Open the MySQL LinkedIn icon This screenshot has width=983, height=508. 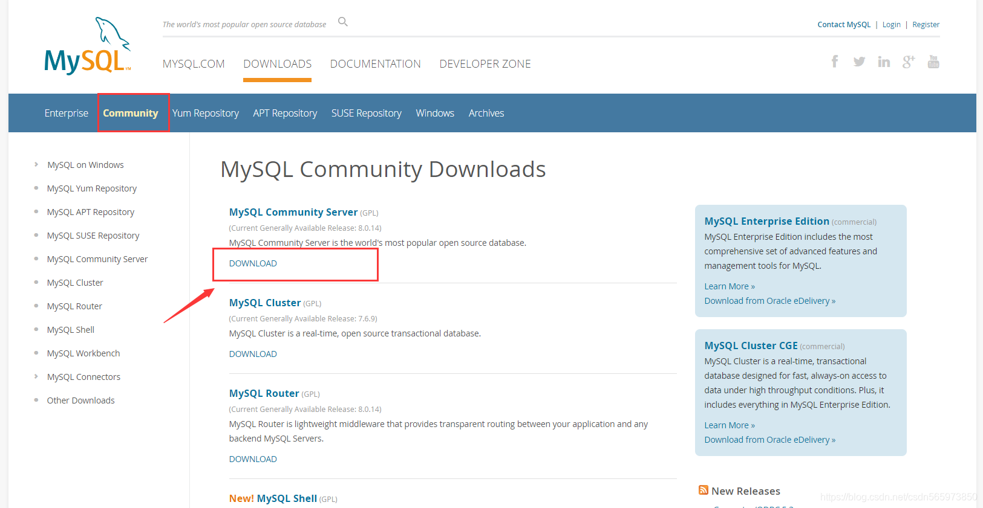click(884, 62)
